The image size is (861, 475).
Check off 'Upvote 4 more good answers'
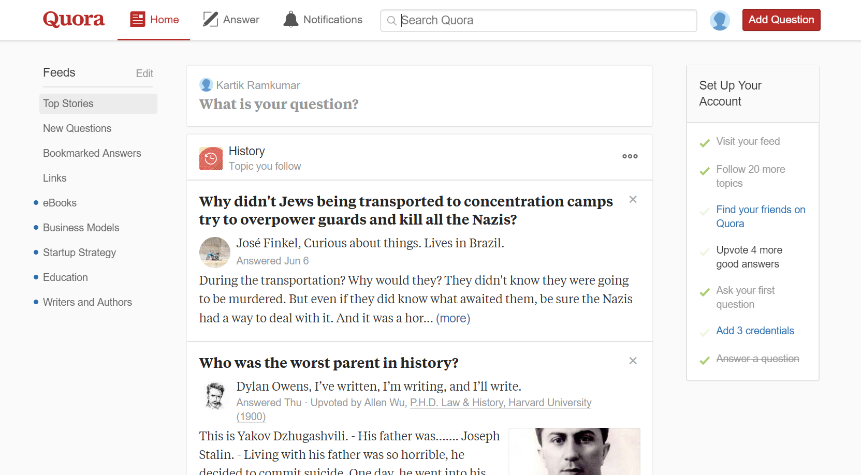(x=705, y=251)
